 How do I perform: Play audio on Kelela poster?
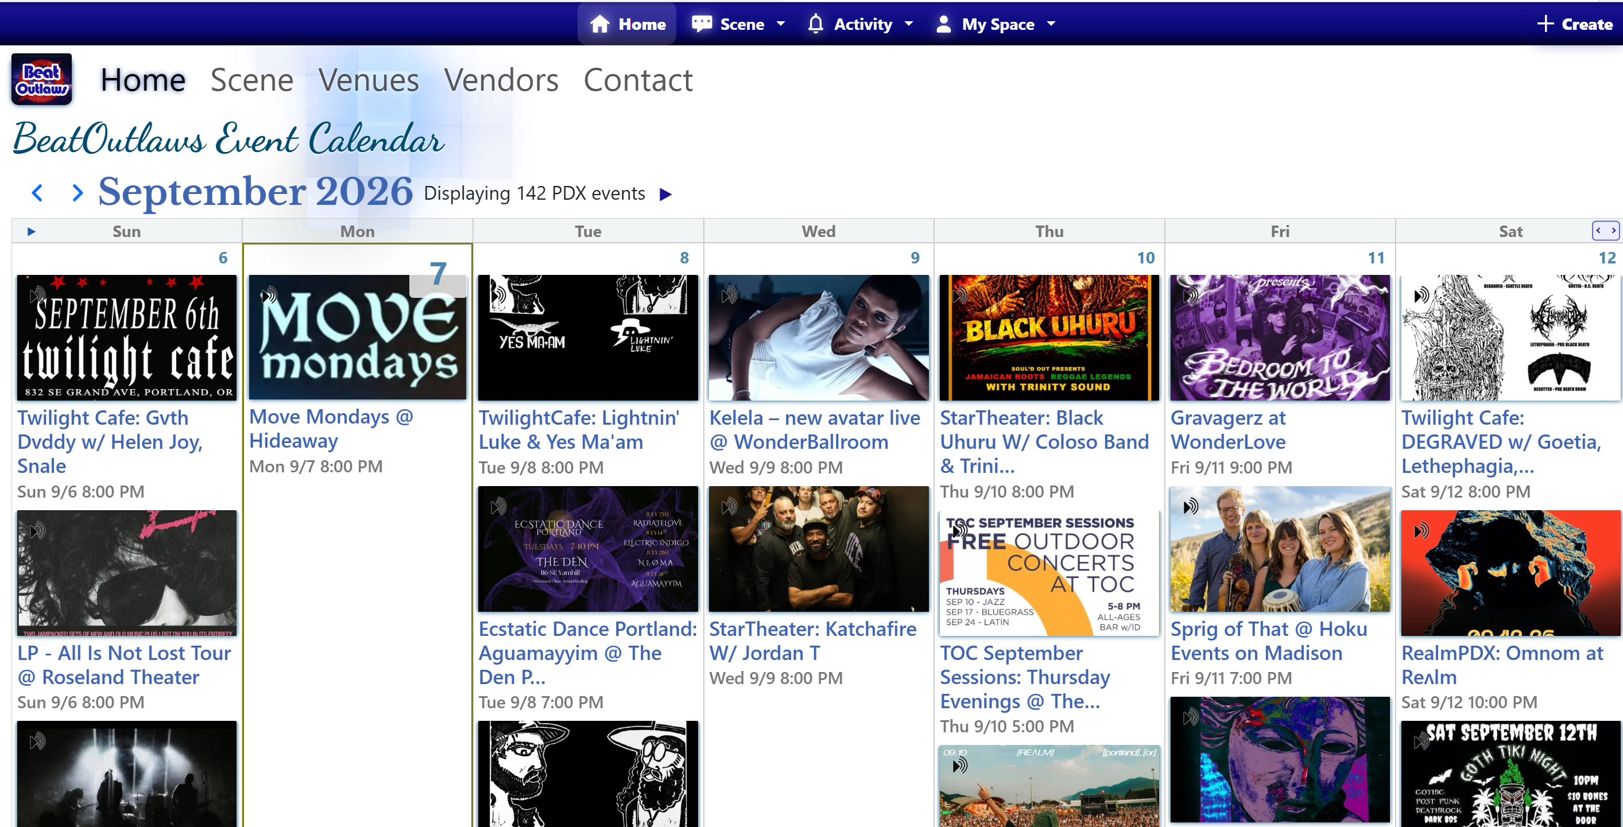click(x=729, y=295)
